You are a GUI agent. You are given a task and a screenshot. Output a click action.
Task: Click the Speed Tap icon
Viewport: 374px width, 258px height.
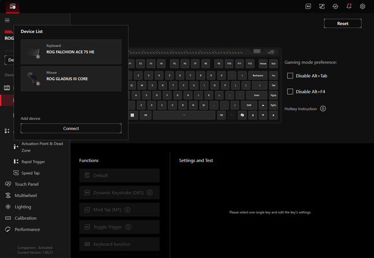[16, 173]
